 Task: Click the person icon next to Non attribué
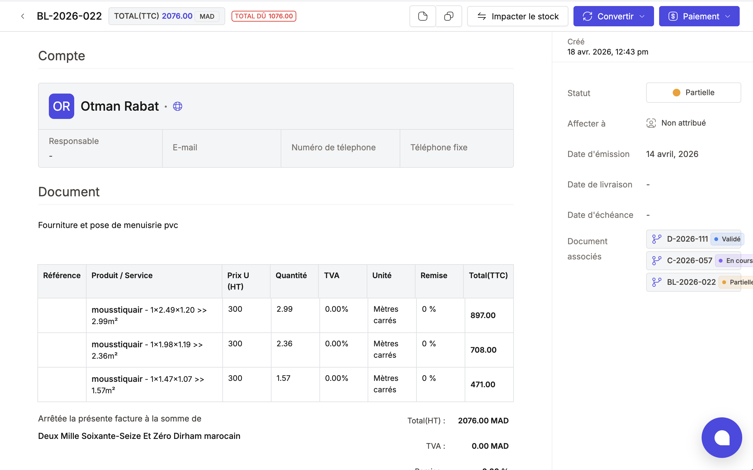click(x=651, y=123)
